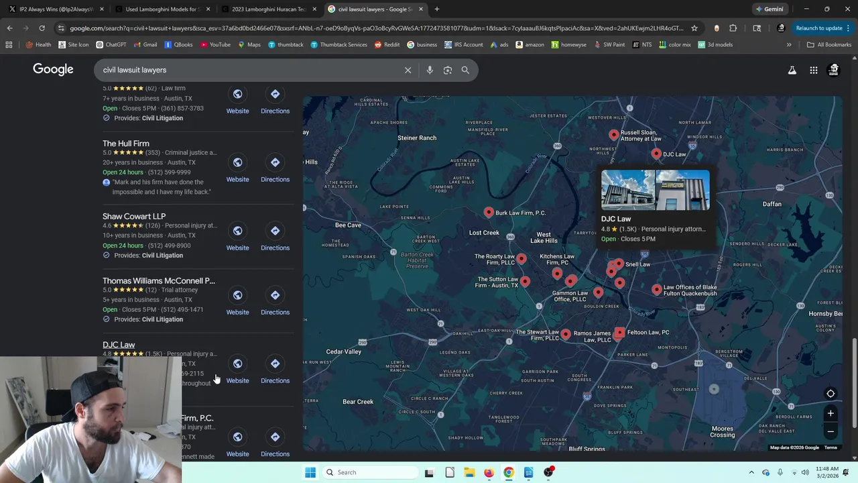Click the Chrome address bar
Viewport: 858px width, 483px height.
tap(375, 28)
